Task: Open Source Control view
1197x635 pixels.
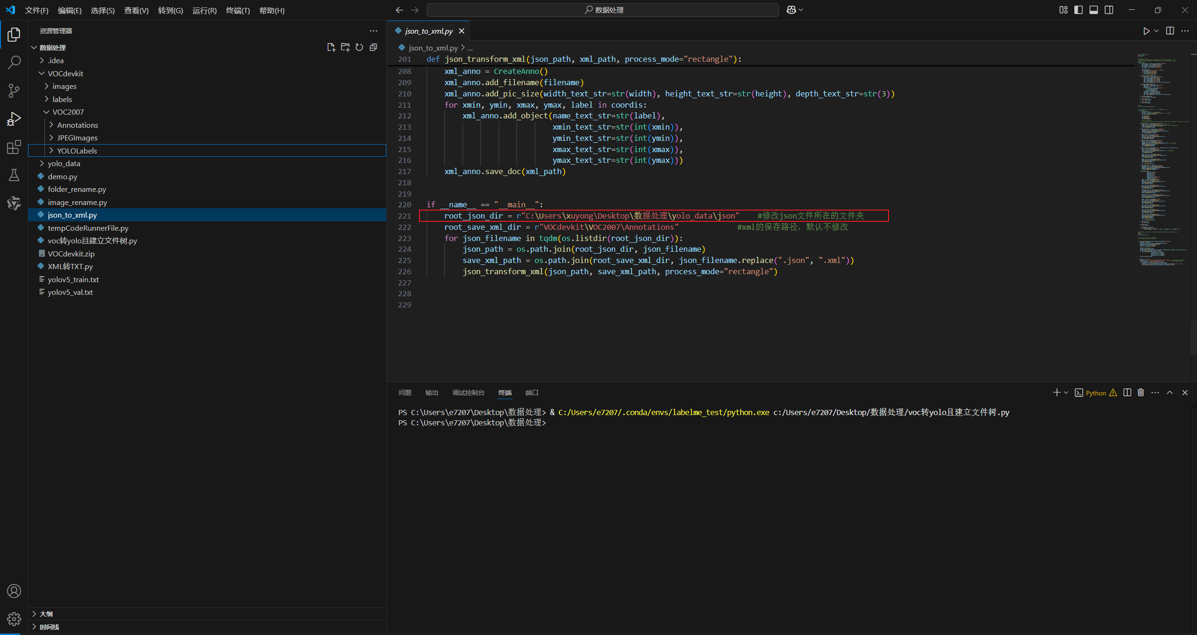Action: tap(14, 91)
